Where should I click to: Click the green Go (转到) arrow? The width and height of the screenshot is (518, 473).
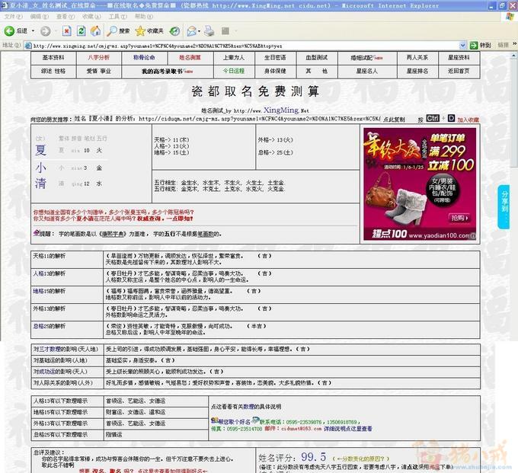[474, 45]
